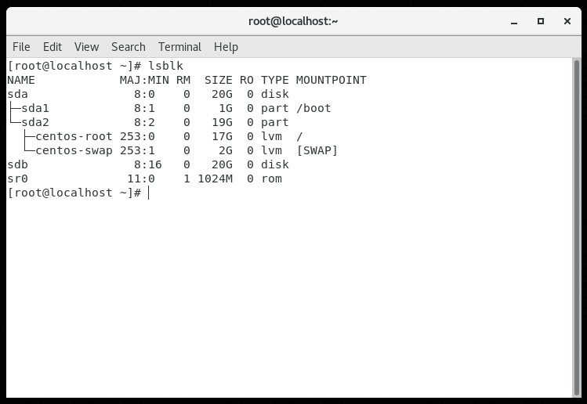Click the centos-swap volume entry
587x404 pixels.
pyautogui.click(x=74, y=150)
